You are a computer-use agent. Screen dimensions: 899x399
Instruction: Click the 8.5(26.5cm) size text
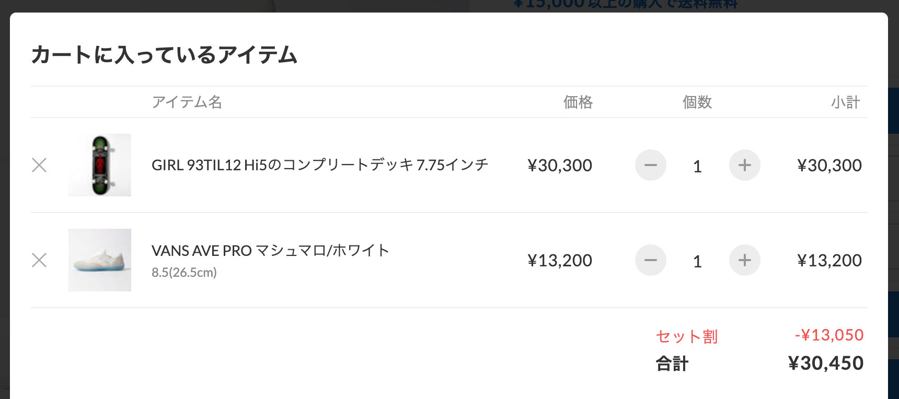(184, 273)
